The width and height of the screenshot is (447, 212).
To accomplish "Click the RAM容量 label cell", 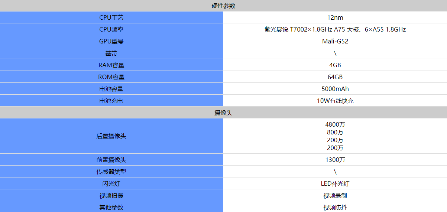I will point(111,65).
